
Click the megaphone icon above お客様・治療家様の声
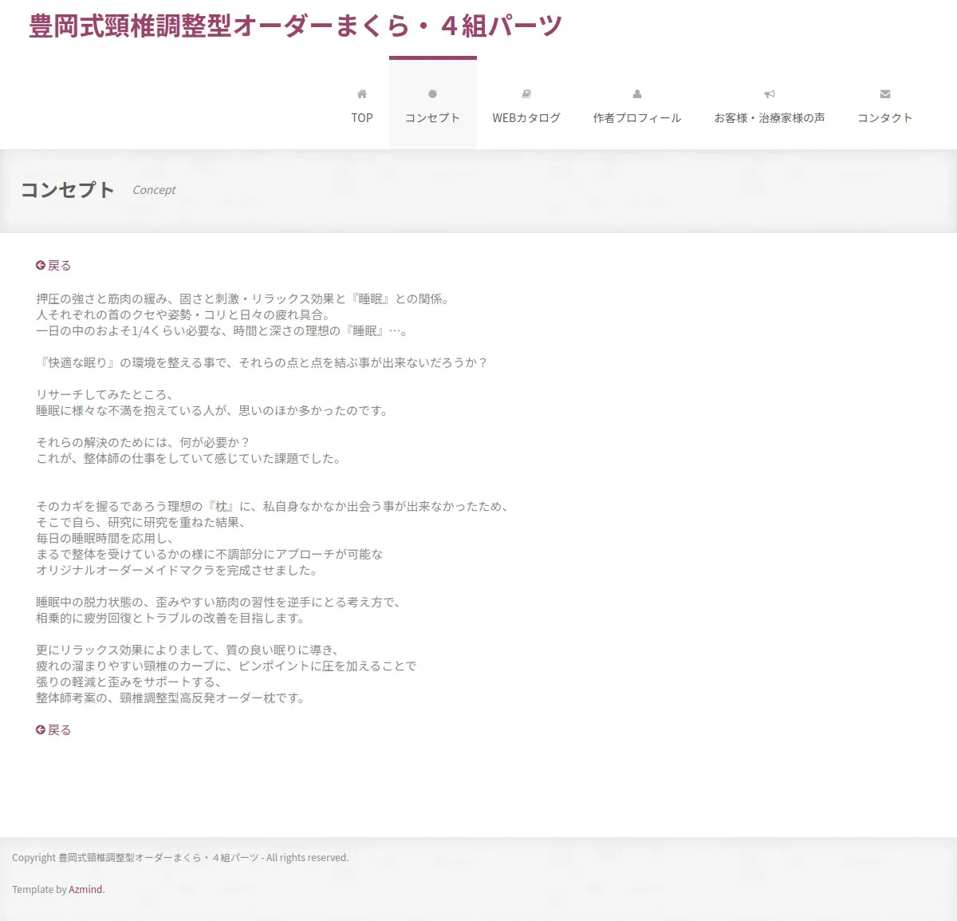pos(770,94)
